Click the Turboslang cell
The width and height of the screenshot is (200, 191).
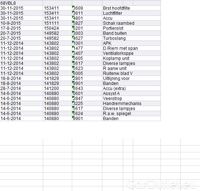pyautogui.click(x=131, y=38)
